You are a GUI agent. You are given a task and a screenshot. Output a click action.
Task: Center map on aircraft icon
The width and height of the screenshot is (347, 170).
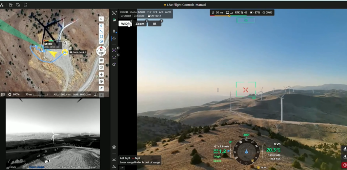(101, 74)
